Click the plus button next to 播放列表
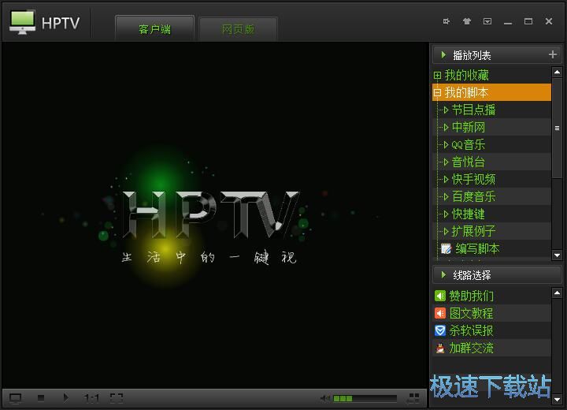Screen dimensions: 567x410 pyautogui.click(x=553, y=54)
